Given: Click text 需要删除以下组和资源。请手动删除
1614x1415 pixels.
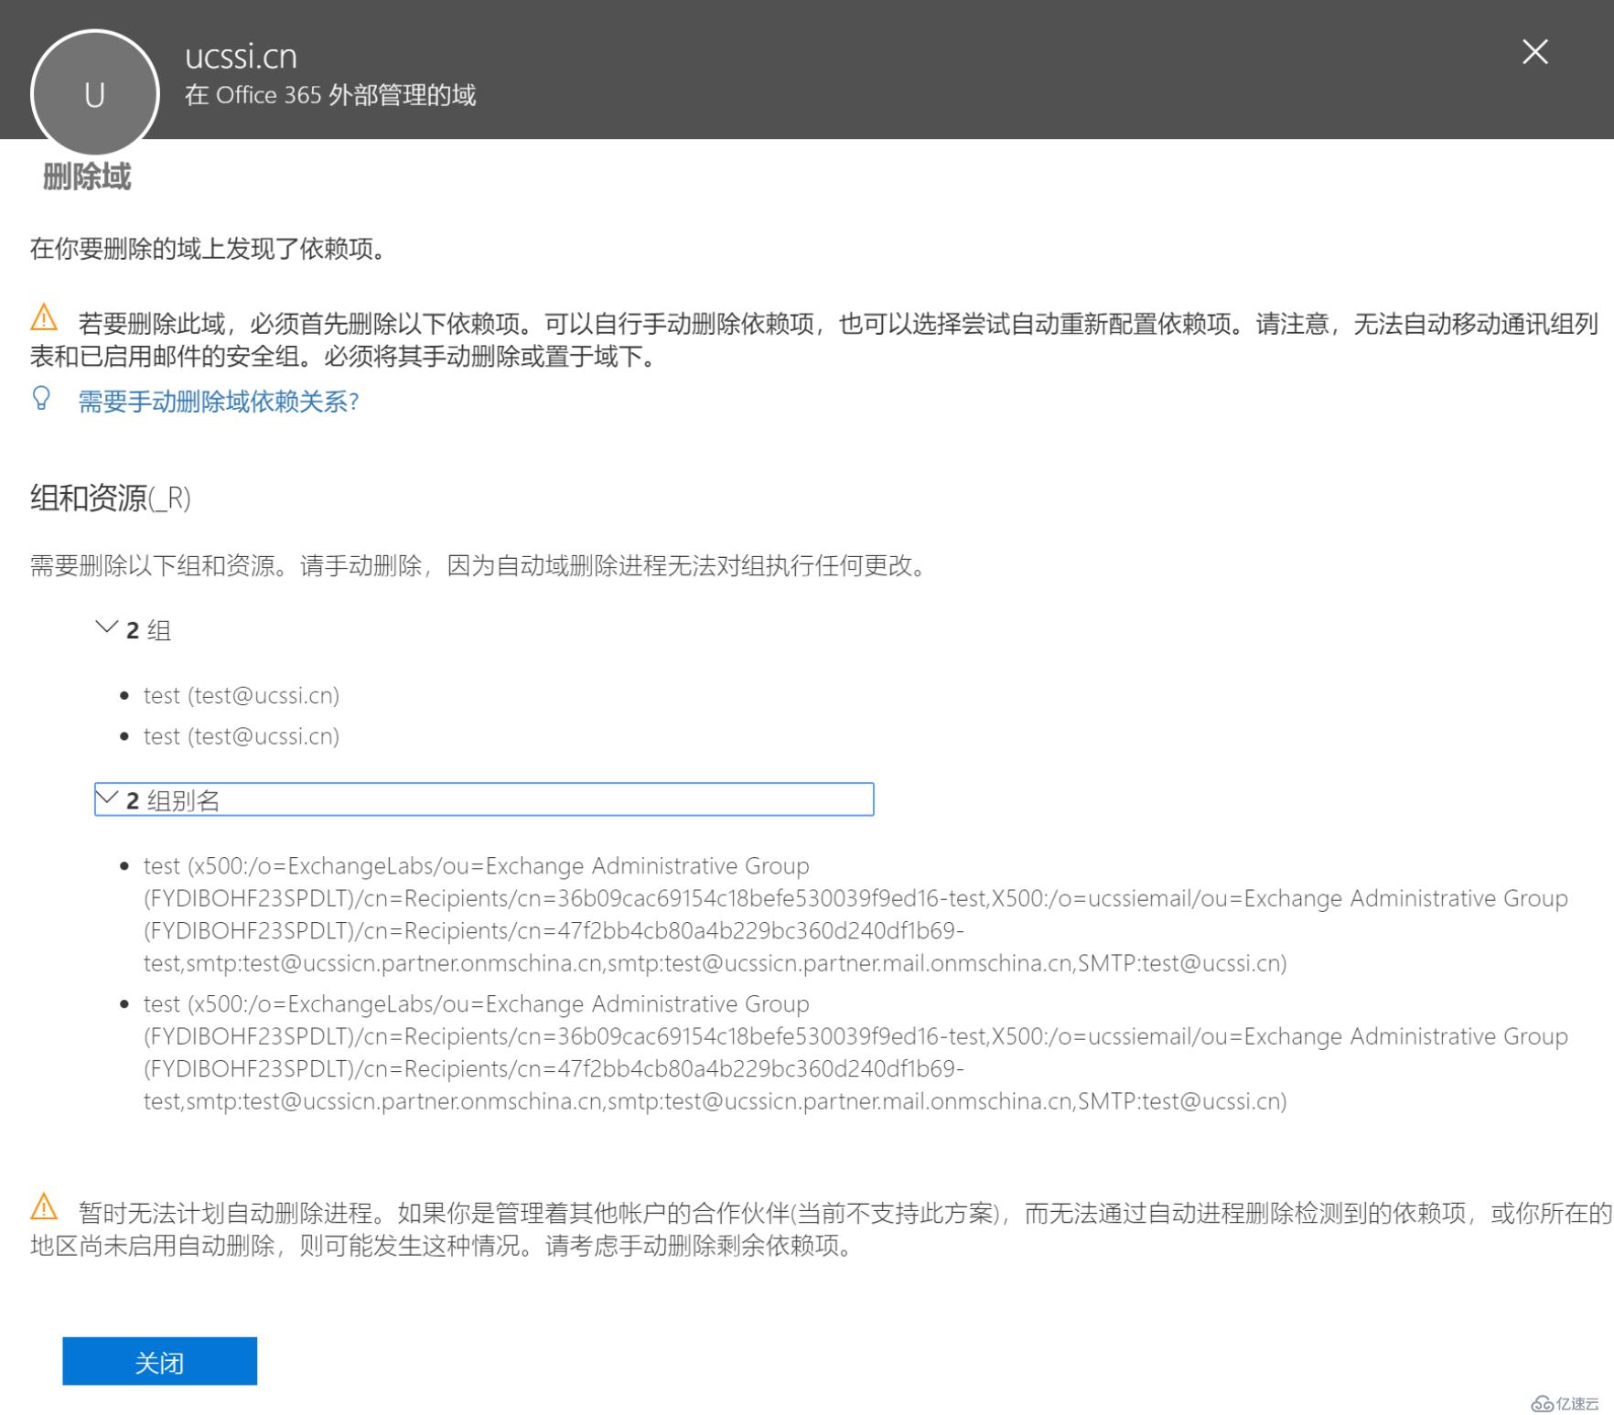Looking at the screenshot, I should (226, 565).
